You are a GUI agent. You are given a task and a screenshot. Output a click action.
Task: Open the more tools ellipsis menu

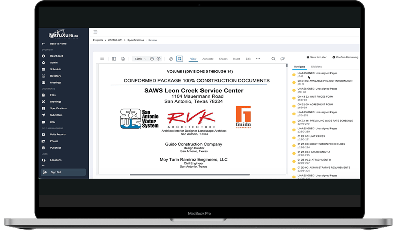click(x=258, y=59)
